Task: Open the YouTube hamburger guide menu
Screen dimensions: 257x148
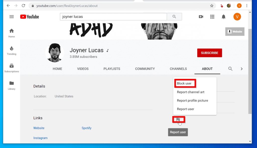Action: 12,17
